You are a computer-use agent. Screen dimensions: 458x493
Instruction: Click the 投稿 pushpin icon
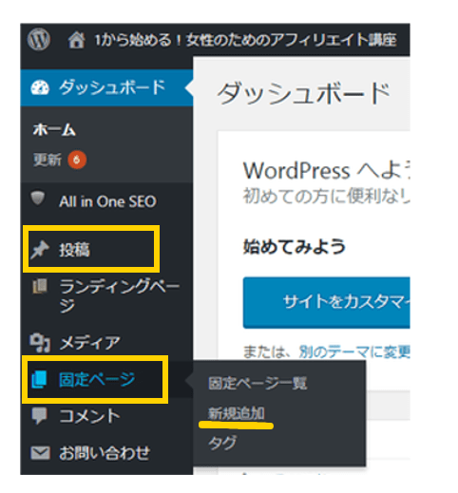40,250
